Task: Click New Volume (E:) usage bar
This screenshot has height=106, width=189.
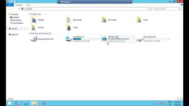Action: click(x=157, y=39)
